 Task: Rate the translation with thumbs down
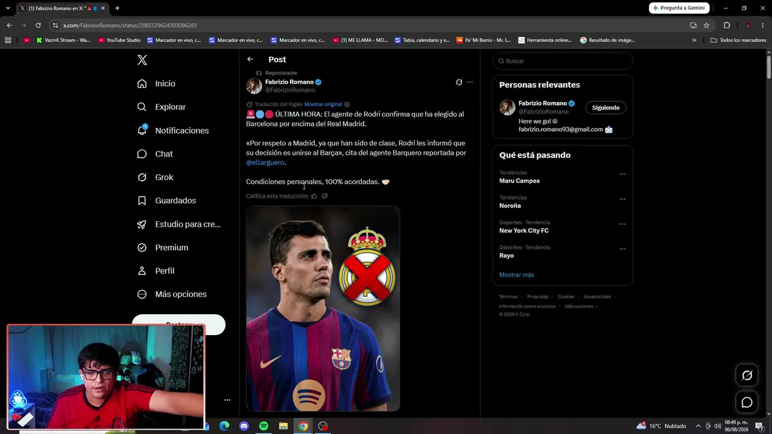click(324, 196)
